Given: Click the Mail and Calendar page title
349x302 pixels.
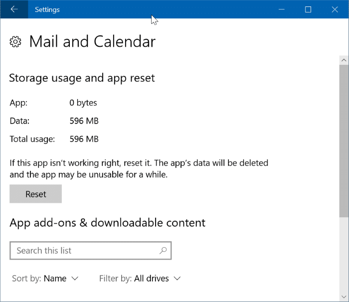Looking at the screenshot, I should (x=92, y=42).
